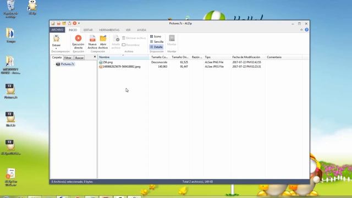The image size is (352, 198).
Task: Click the Eliminar archivo button
Action: [134, 38]
